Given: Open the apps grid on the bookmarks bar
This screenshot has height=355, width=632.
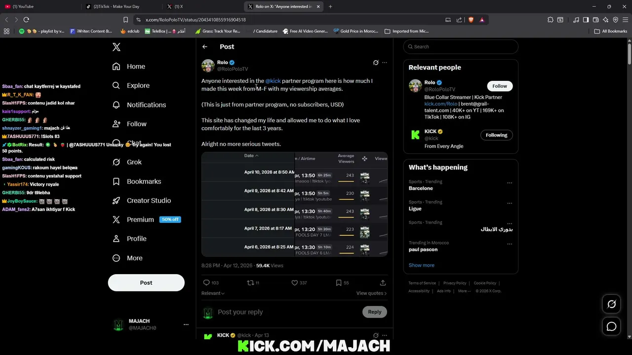Looking at the screenshot, I should 6,31.
